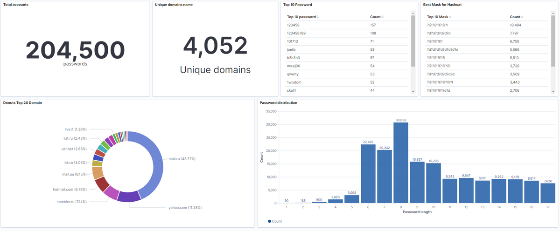Sort by the Top 10 password column icon
Image resolution: width=560 pixels, height=231 pixels.
tap(318, 17)
